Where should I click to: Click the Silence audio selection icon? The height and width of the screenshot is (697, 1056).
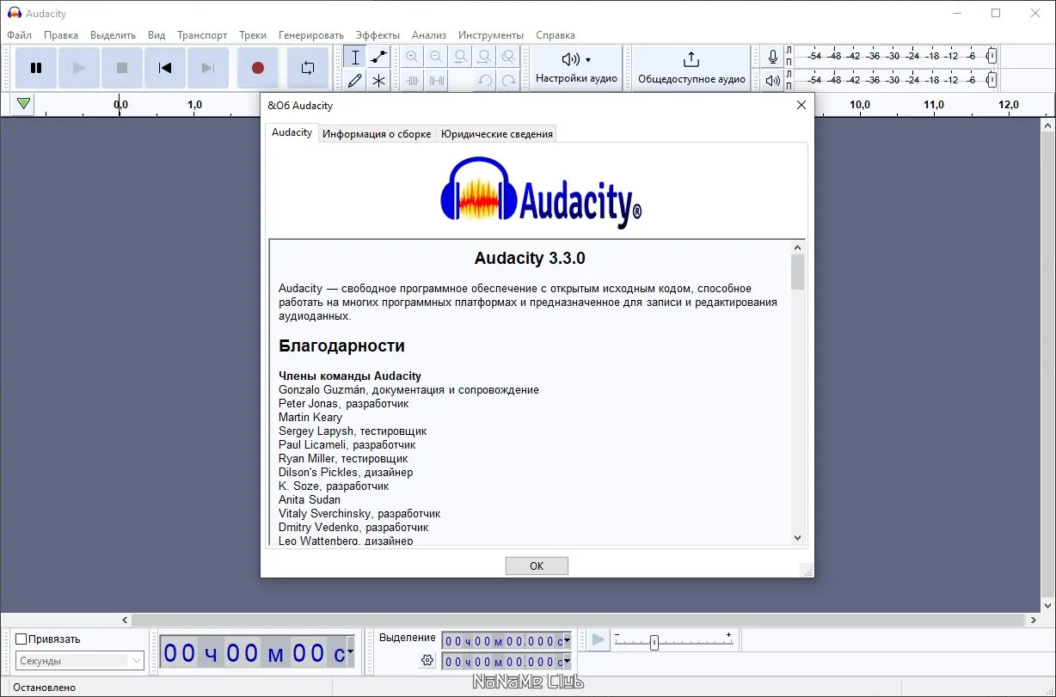click(x=437, y=81)
